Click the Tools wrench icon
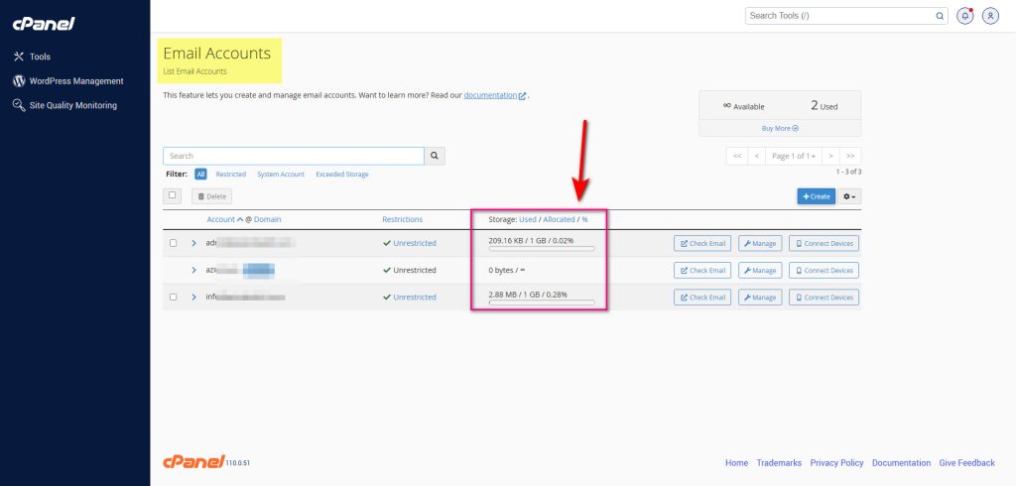This screenshot has width=1016, height=486. [x=18, y=57]
